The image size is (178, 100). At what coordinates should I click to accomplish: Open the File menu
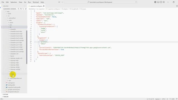pos(3,2)
